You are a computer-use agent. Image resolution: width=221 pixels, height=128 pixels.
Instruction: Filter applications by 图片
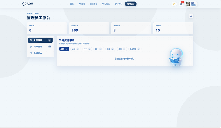tap(99, 49)
